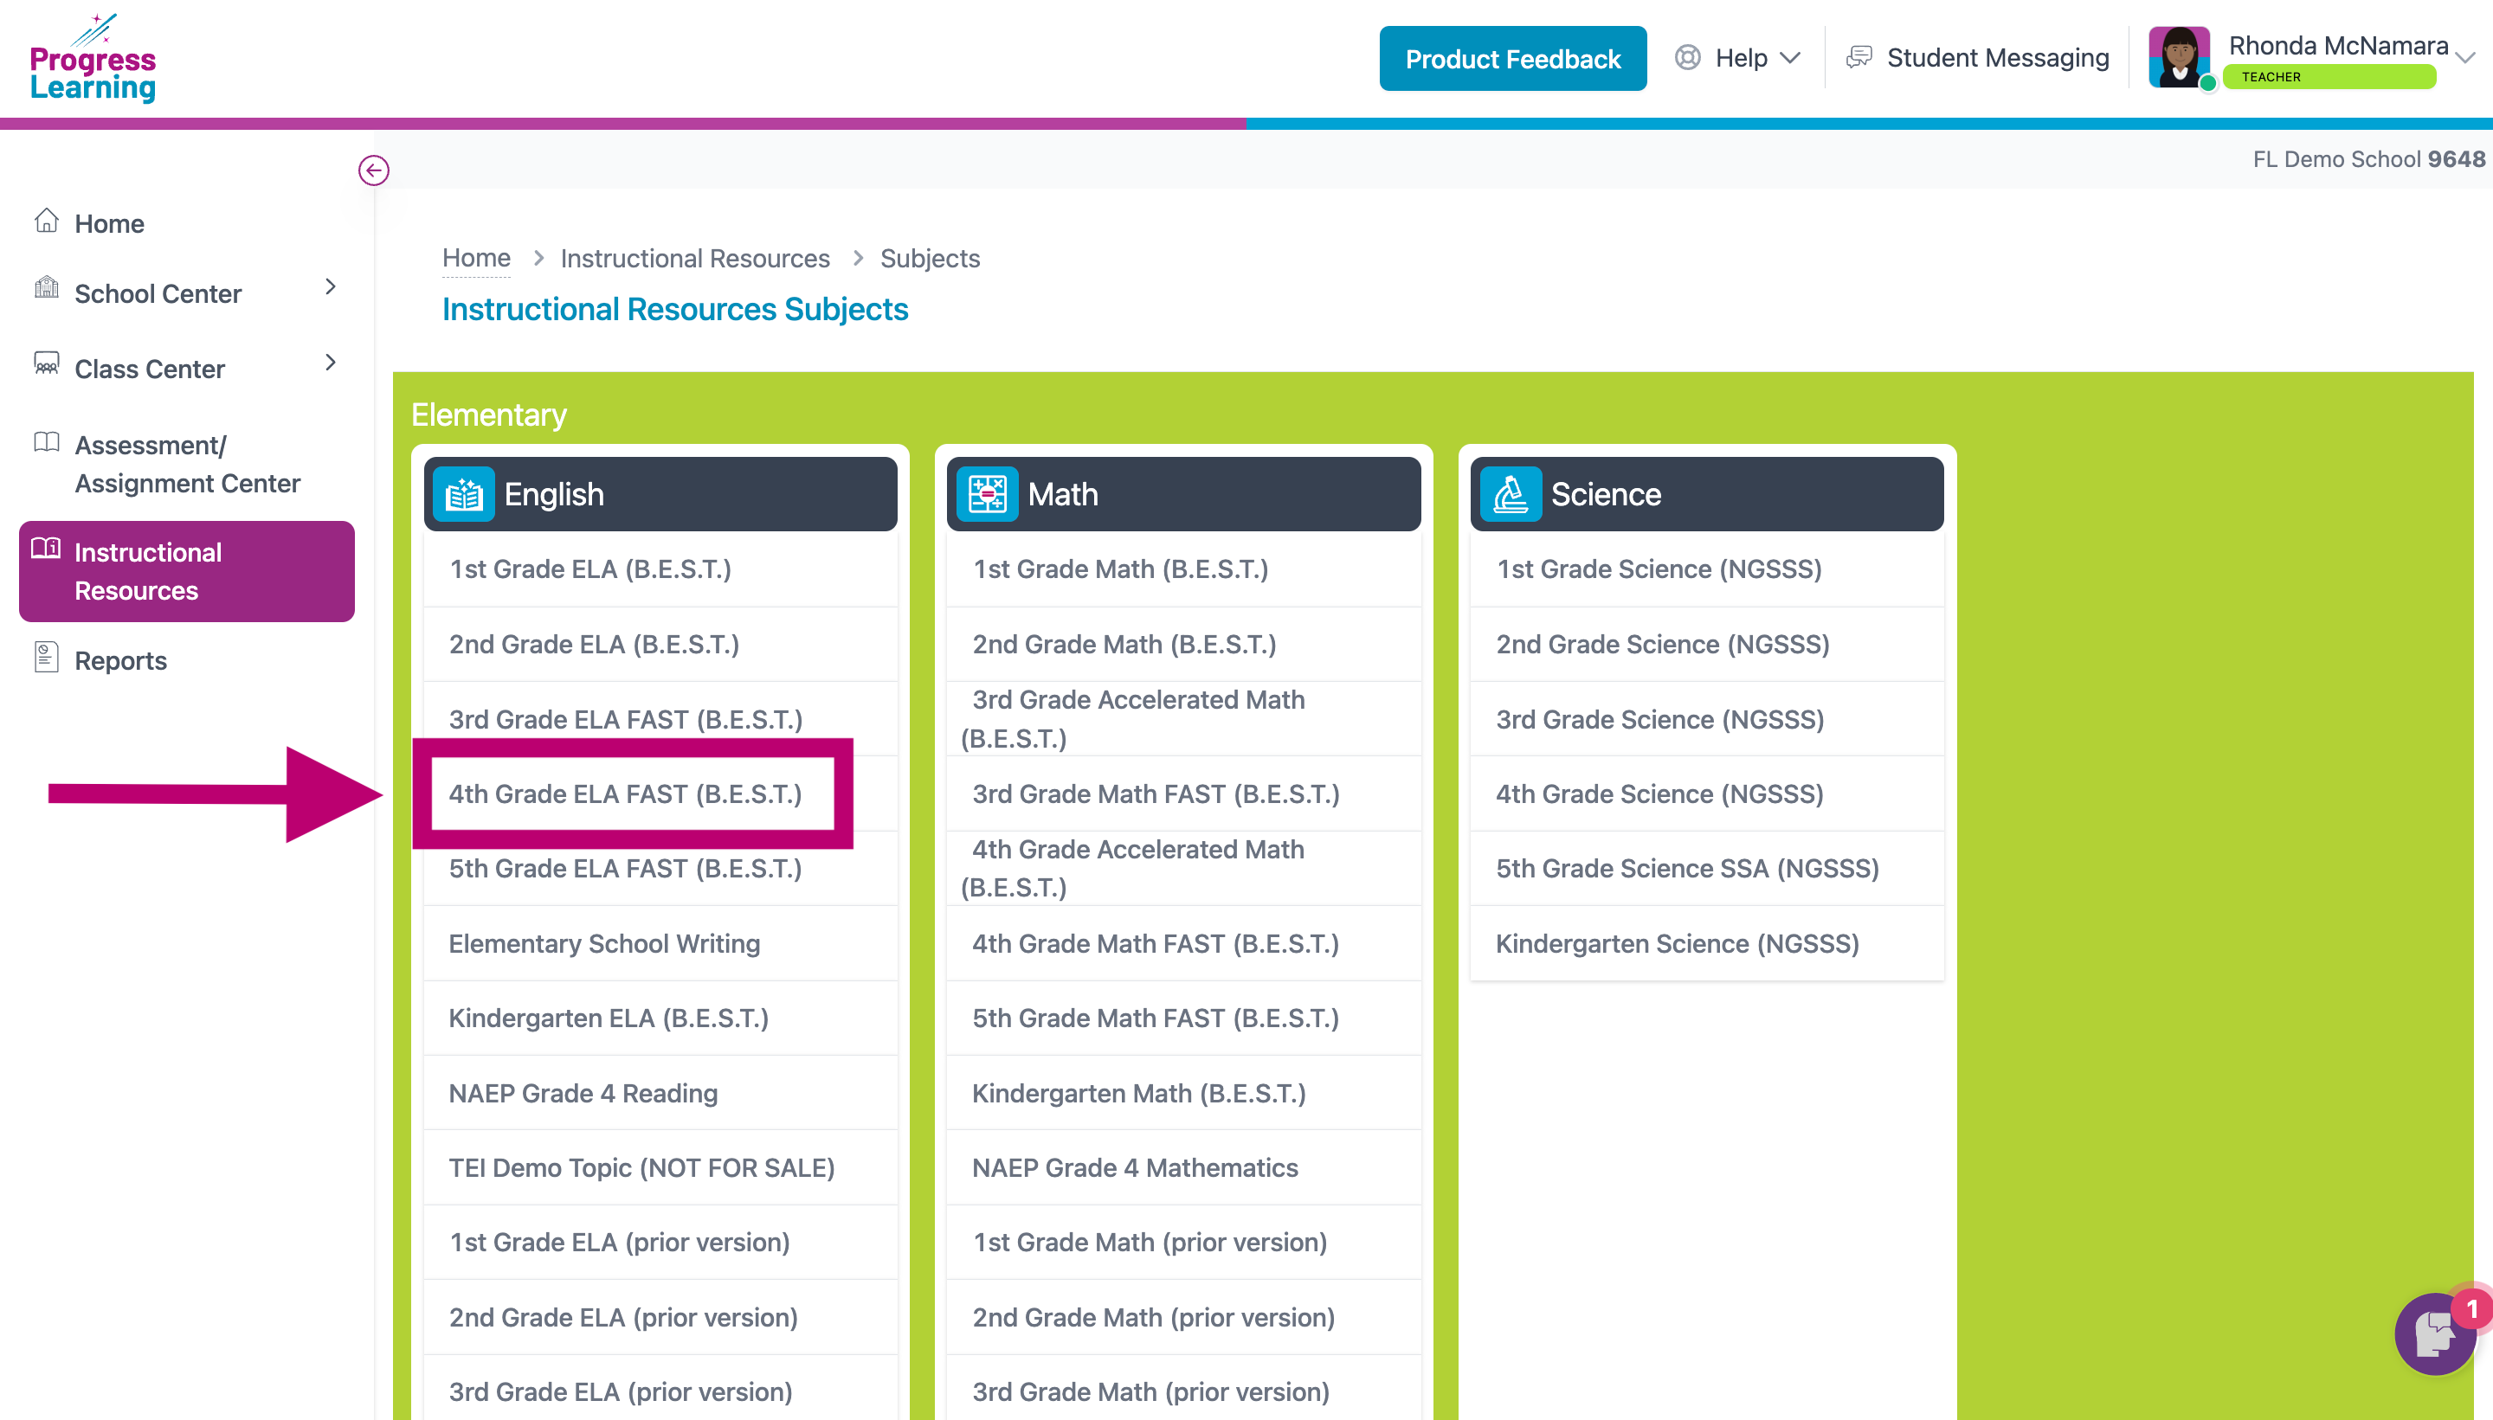Click the Student Messaging chat icon
2493x1420 pixels.
1859,57
